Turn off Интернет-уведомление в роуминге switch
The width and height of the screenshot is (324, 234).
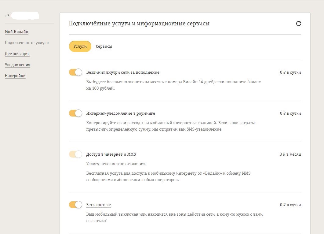click(x=76, y=113)
